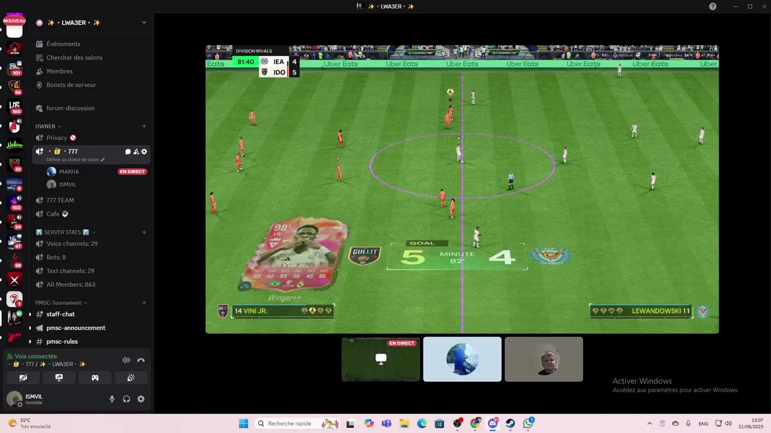This screenshot has height=433, width=771.
Task: Open the forum-discussion channel
Action: (x=70, y=108)
